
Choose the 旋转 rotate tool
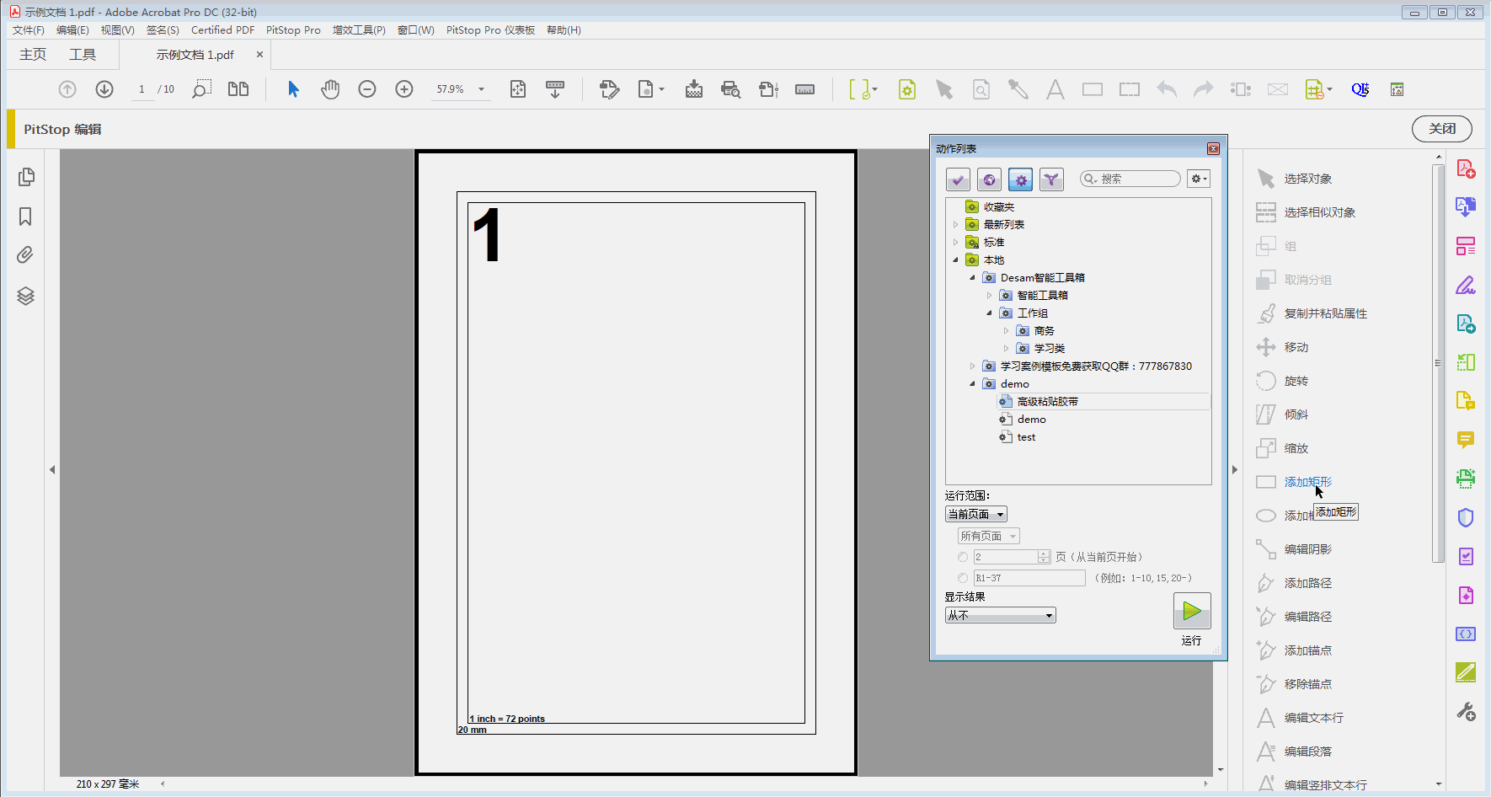pos(1296,381)
